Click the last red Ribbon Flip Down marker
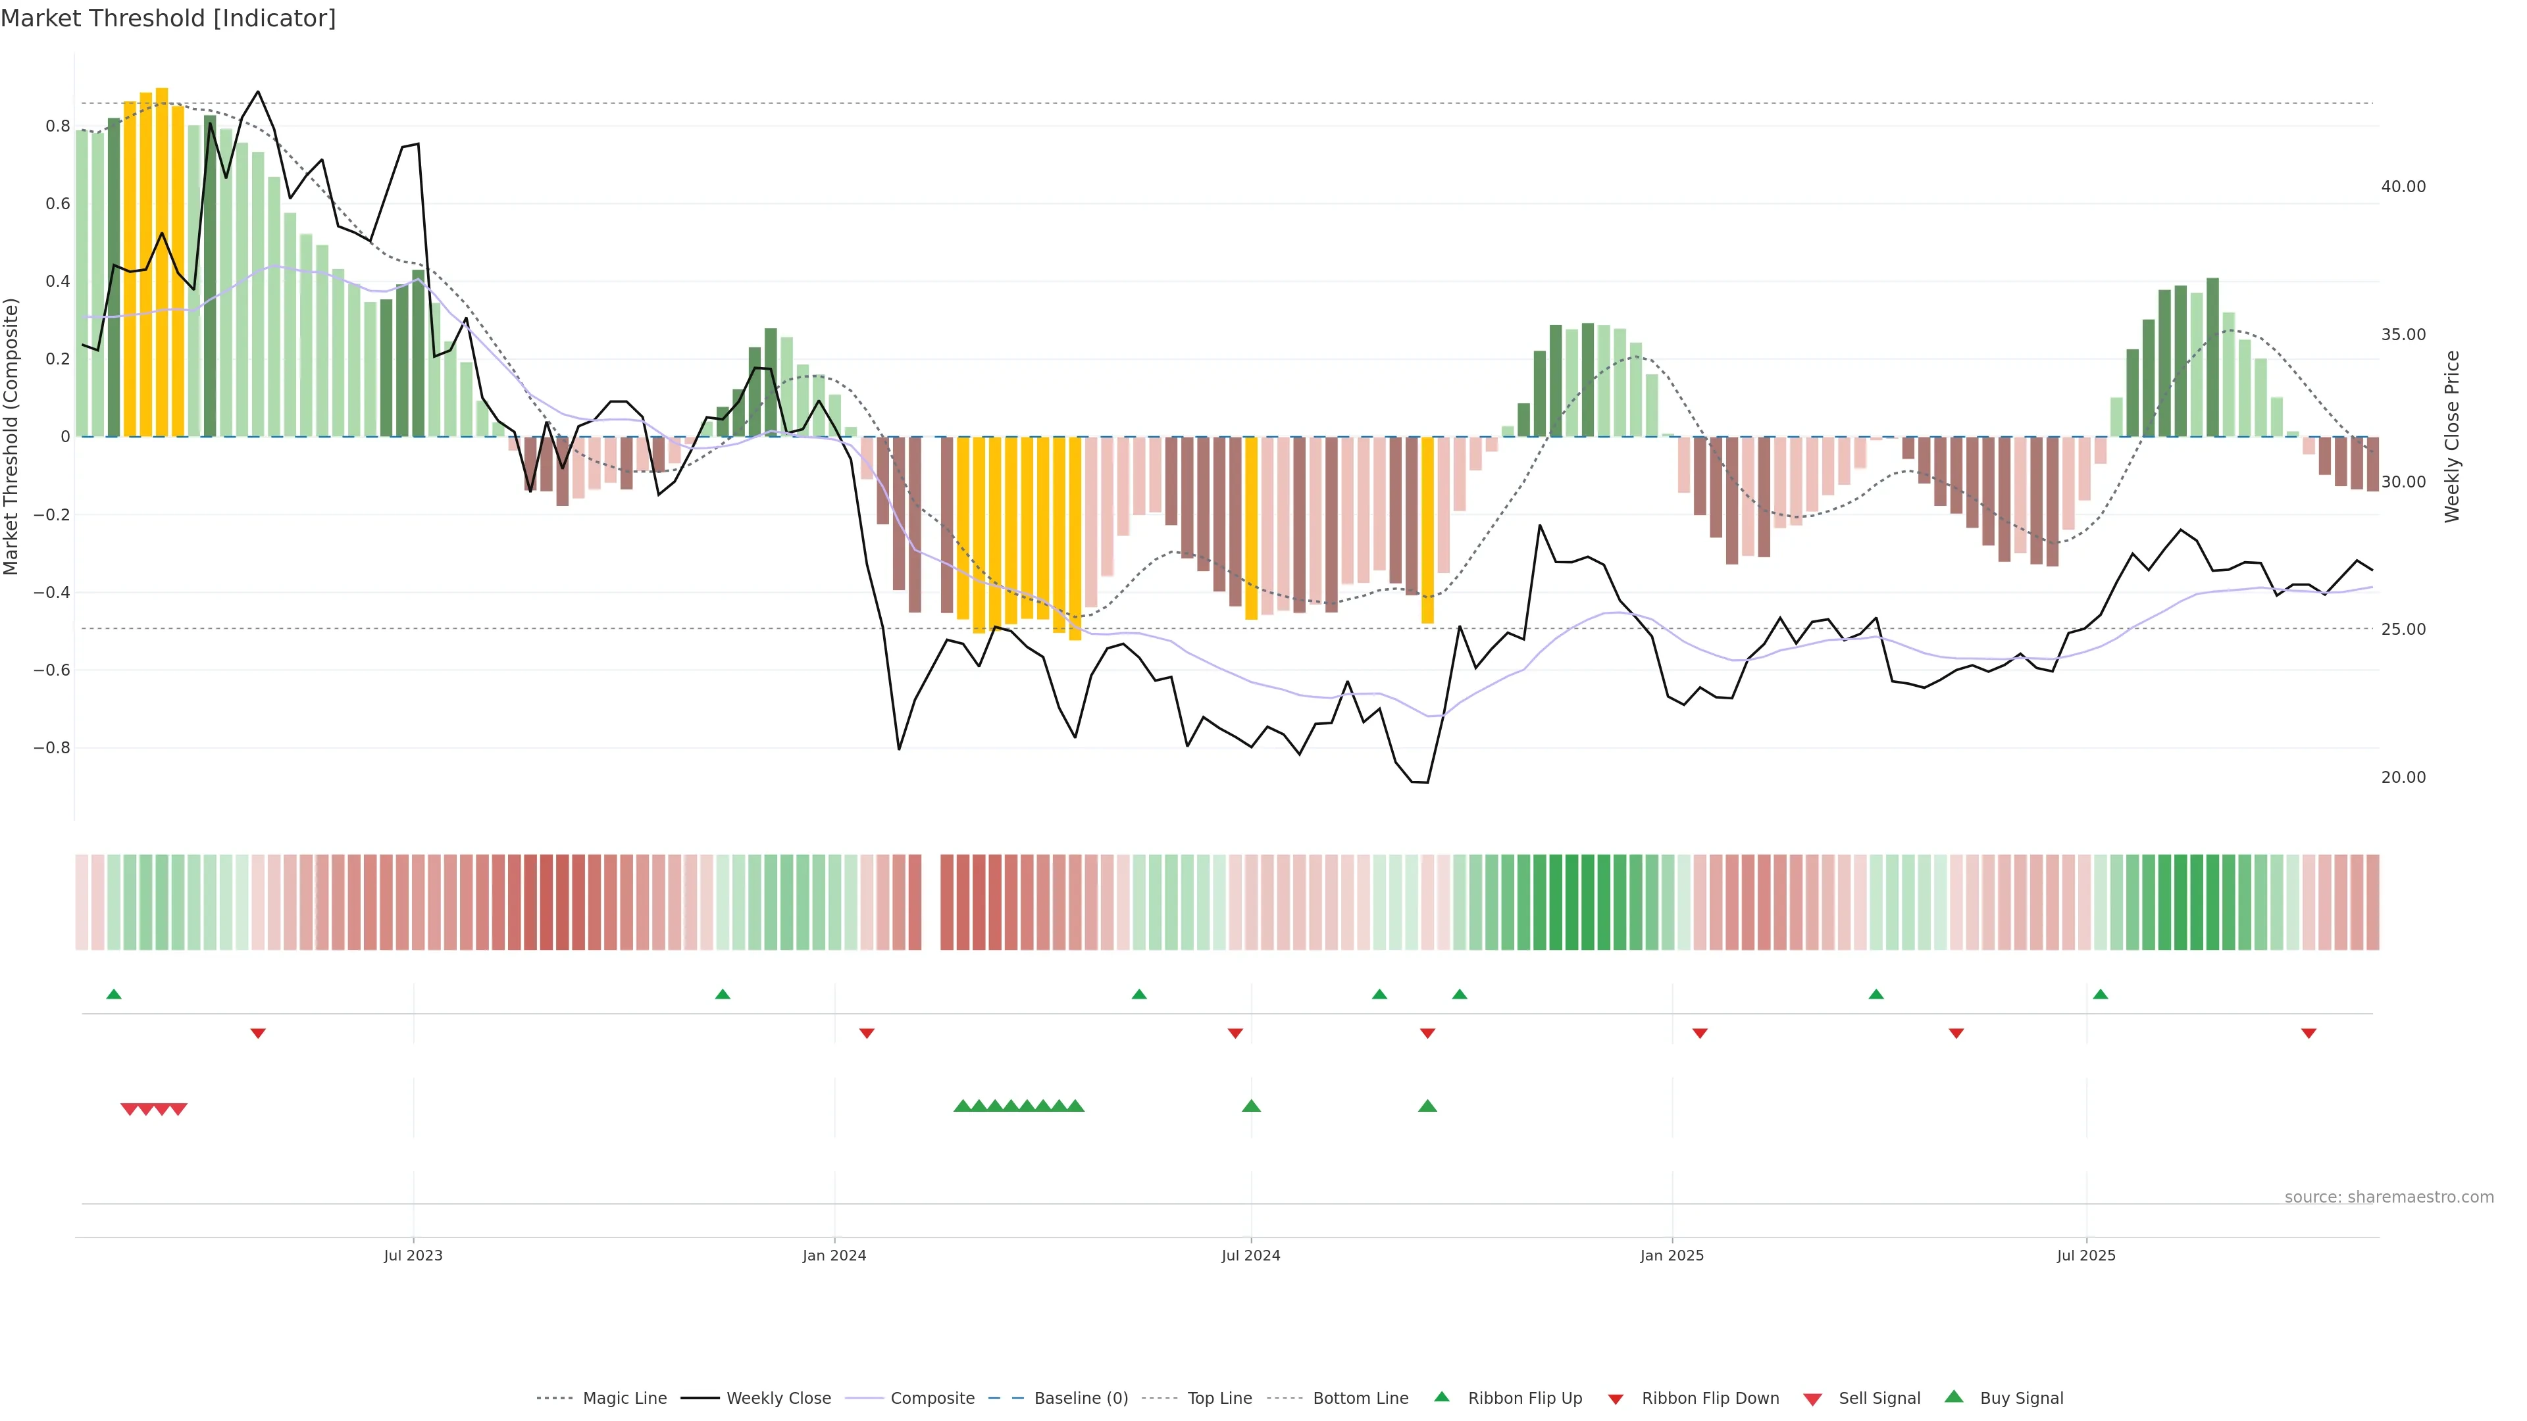Screen dimensions: 2527x1421 2309,1034
